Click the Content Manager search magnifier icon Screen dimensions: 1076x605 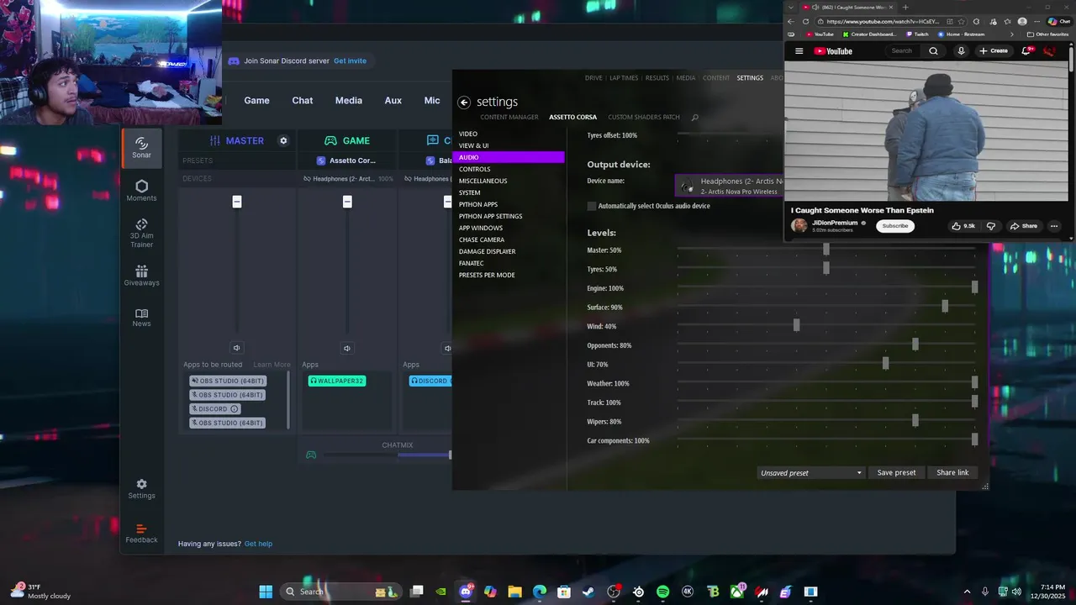[694, 118]
